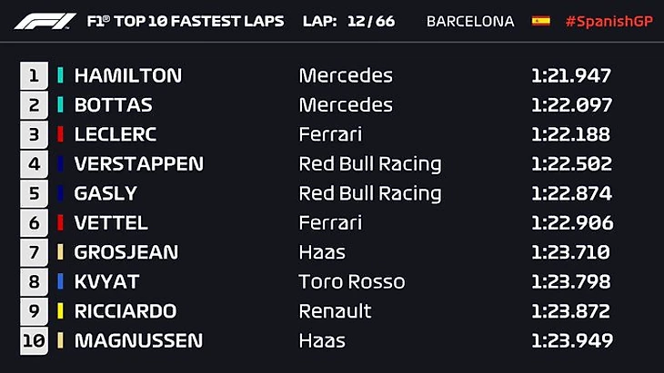Click the F1 logo in header

[x=45, y=21]
